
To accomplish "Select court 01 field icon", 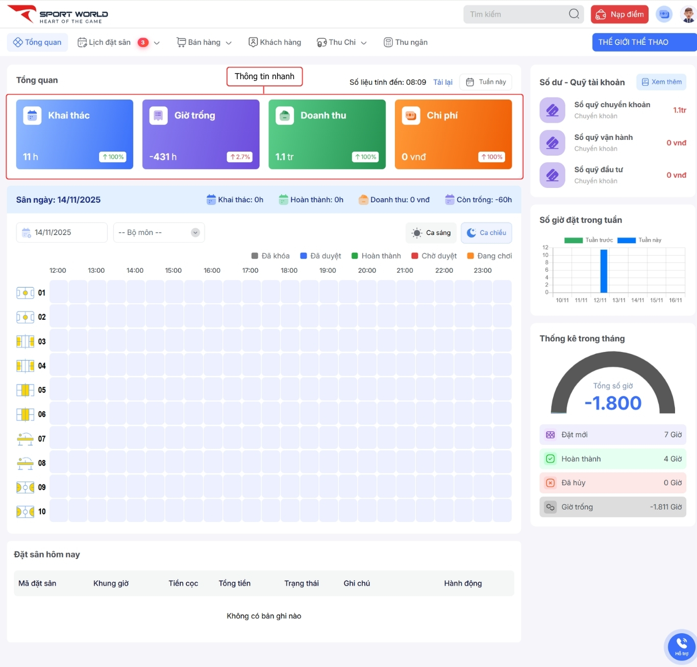I will 25,293.
